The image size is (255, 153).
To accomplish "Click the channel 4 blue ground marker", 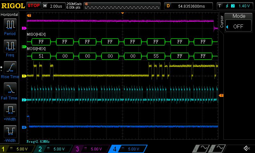I will (x=24, y=127).
